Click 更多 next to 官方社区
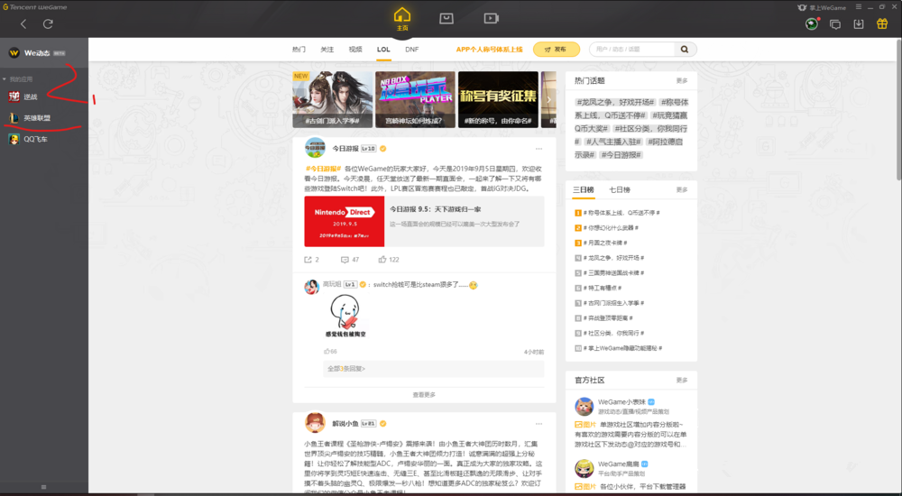This screenshot has height=496, width=902. (x=682, y=381)
